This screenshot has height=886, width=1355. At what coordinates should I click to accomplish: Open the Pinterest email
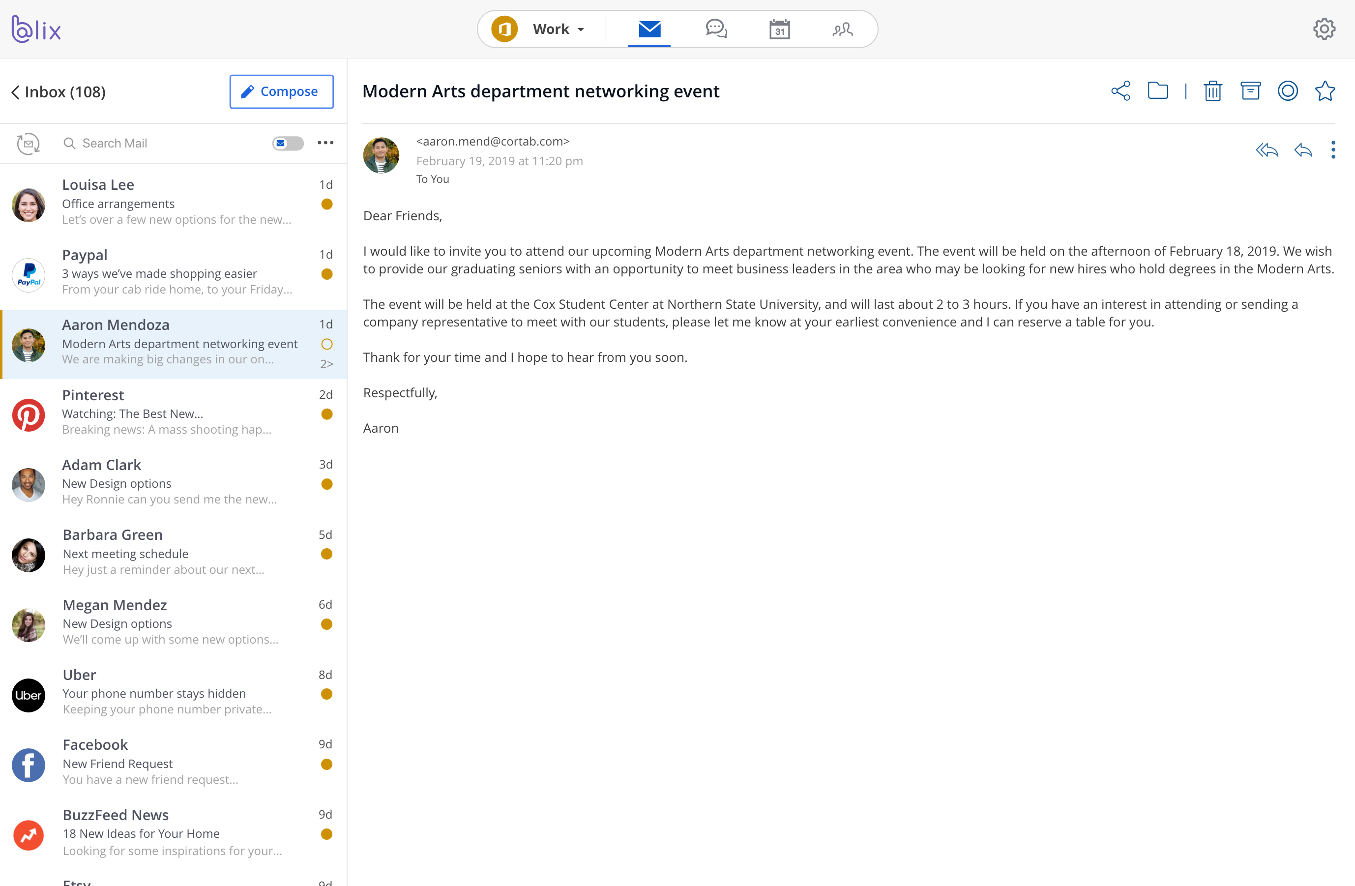173,414
